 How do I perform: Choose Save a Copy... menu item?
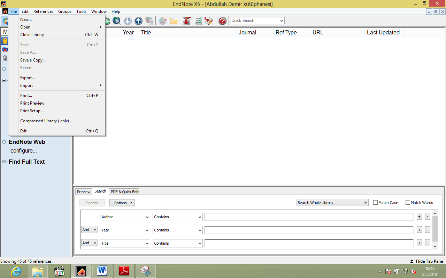pyautogui.click(x=57, y=60)
